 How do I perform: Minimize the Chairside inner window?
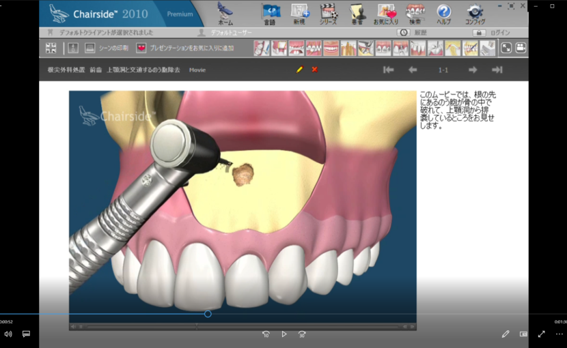tap(500, 5)
